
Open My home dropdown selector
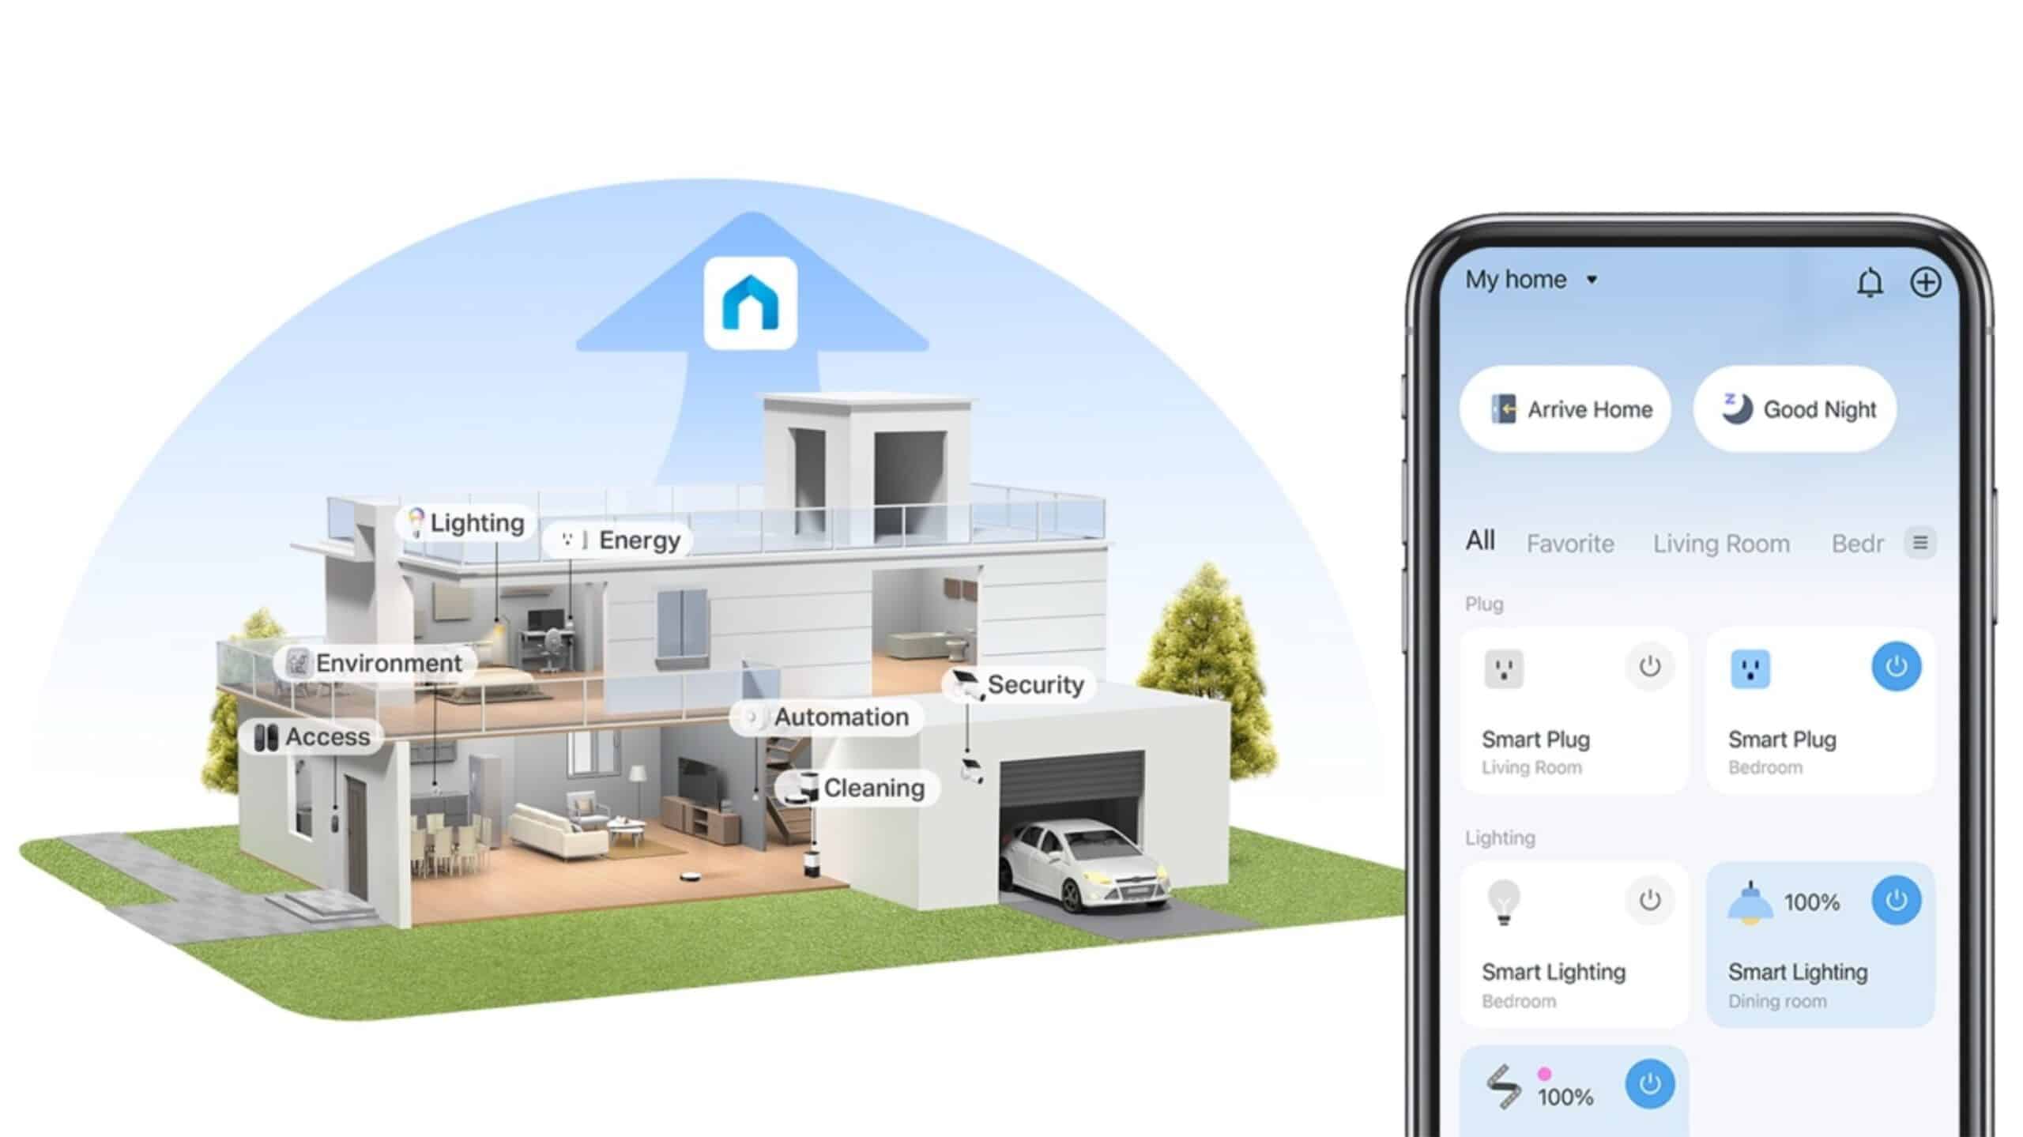(x=1530, y=280)
